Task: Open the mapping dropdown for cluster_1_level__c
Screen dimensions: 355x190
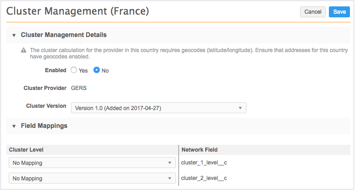Action: (x=92, y=163)
